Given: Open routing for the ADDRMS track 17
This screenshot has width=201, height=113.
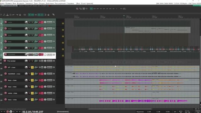Looking at the screenshot, I should 36,54.
